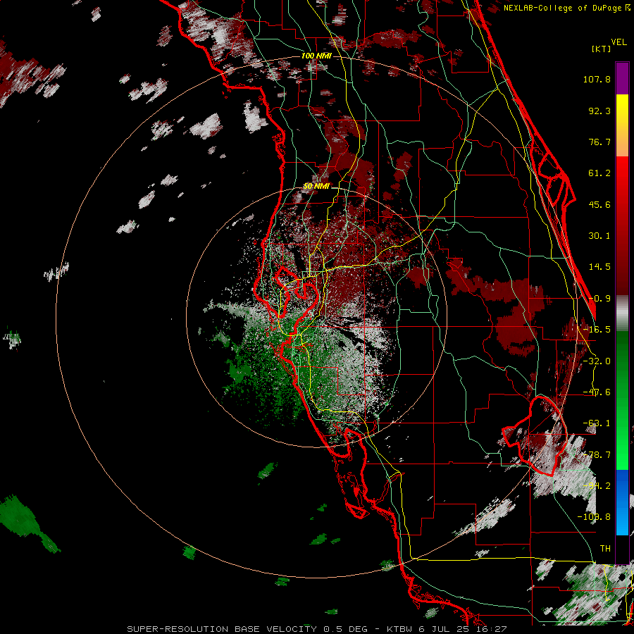Select the 76.7 velocity scale value
Viewport: 634px width, 634px height.
tap(599, 142)
